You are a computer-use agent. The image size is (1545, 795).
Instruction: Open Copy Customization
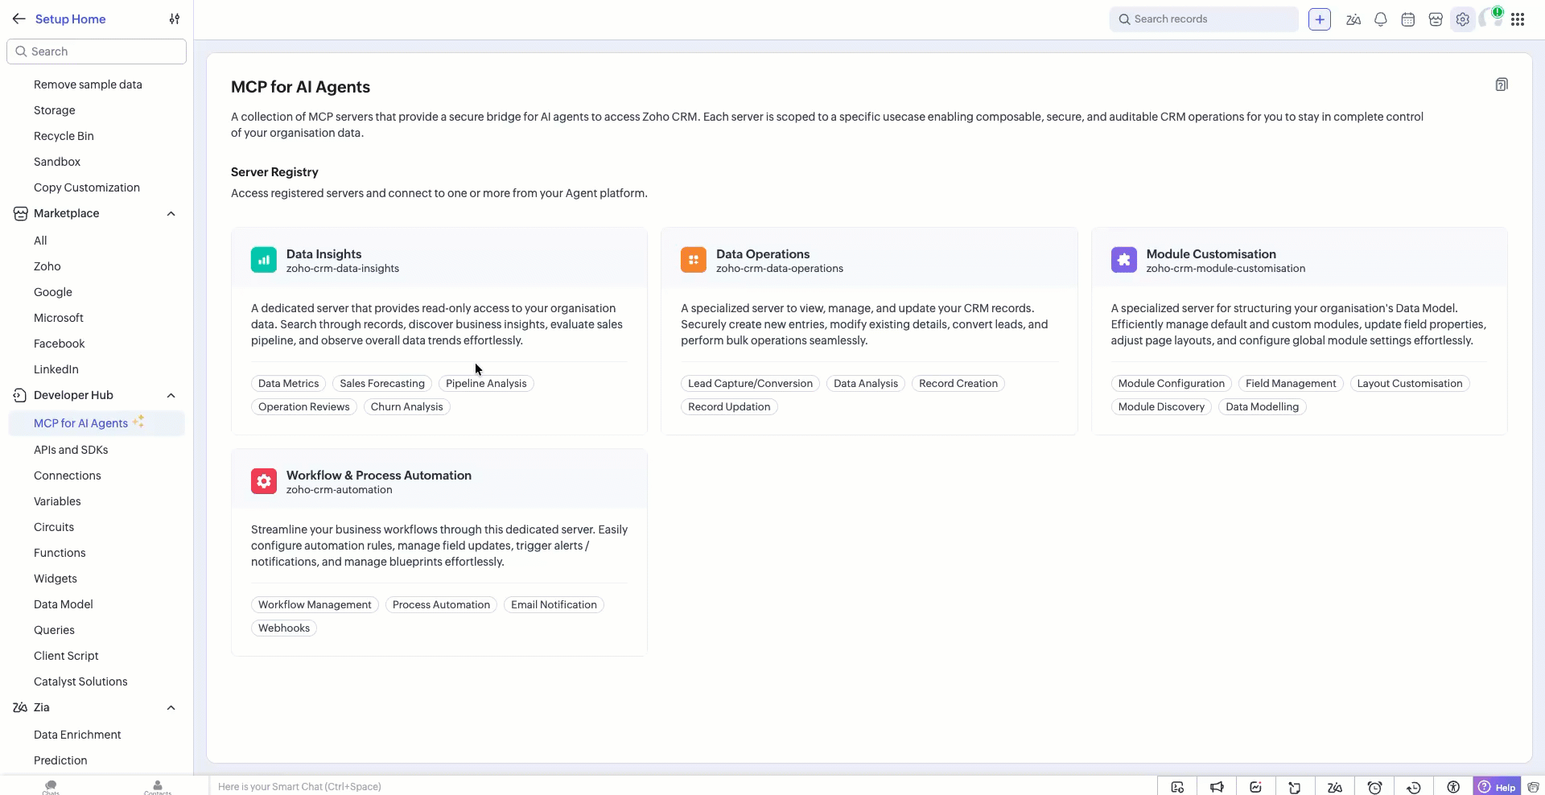[87, 187]
